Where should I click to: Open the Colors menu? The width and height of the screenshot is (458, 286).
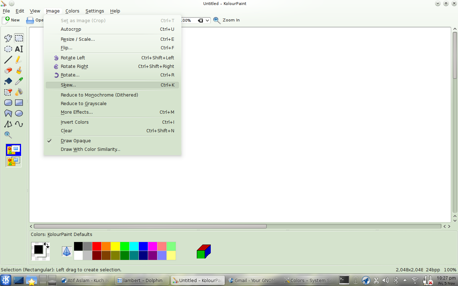coord(72,11)
